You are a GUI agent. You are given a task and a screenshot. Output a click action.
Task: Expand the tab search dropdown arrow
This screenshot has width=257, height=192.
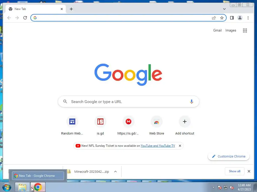click(224, 9)
